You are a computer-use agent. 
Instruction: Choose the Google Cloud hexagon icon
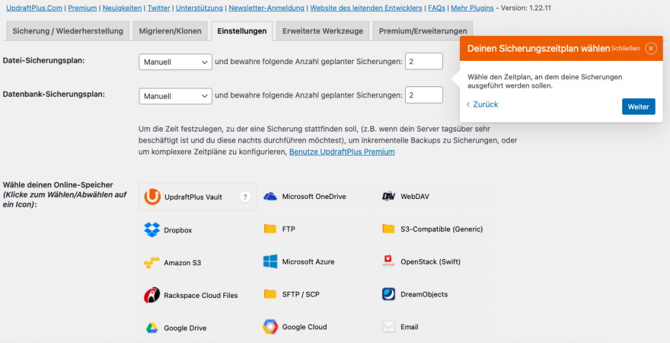pos(270,327)
